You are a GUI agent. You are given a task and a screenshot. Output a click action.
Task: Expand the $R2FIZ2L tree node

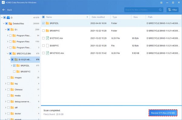[x=12, y=65]
